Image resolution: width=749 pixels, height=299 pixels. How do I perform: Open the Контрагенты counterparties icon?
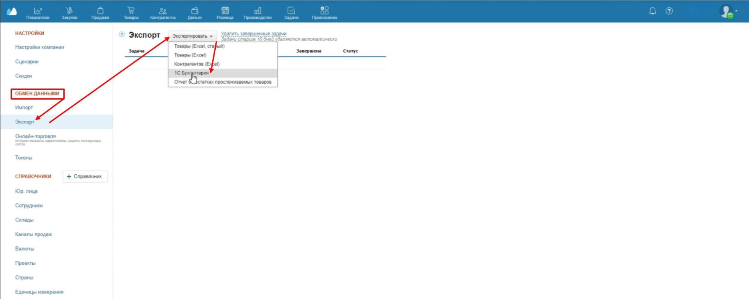pyautogui.click(x=163, y=12)
